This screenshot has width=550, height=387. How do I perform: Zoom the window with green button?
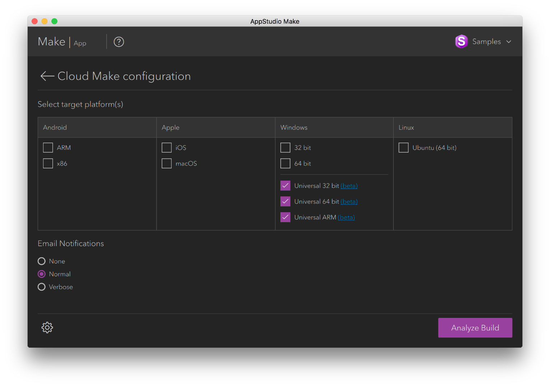(x=55, y=21)
